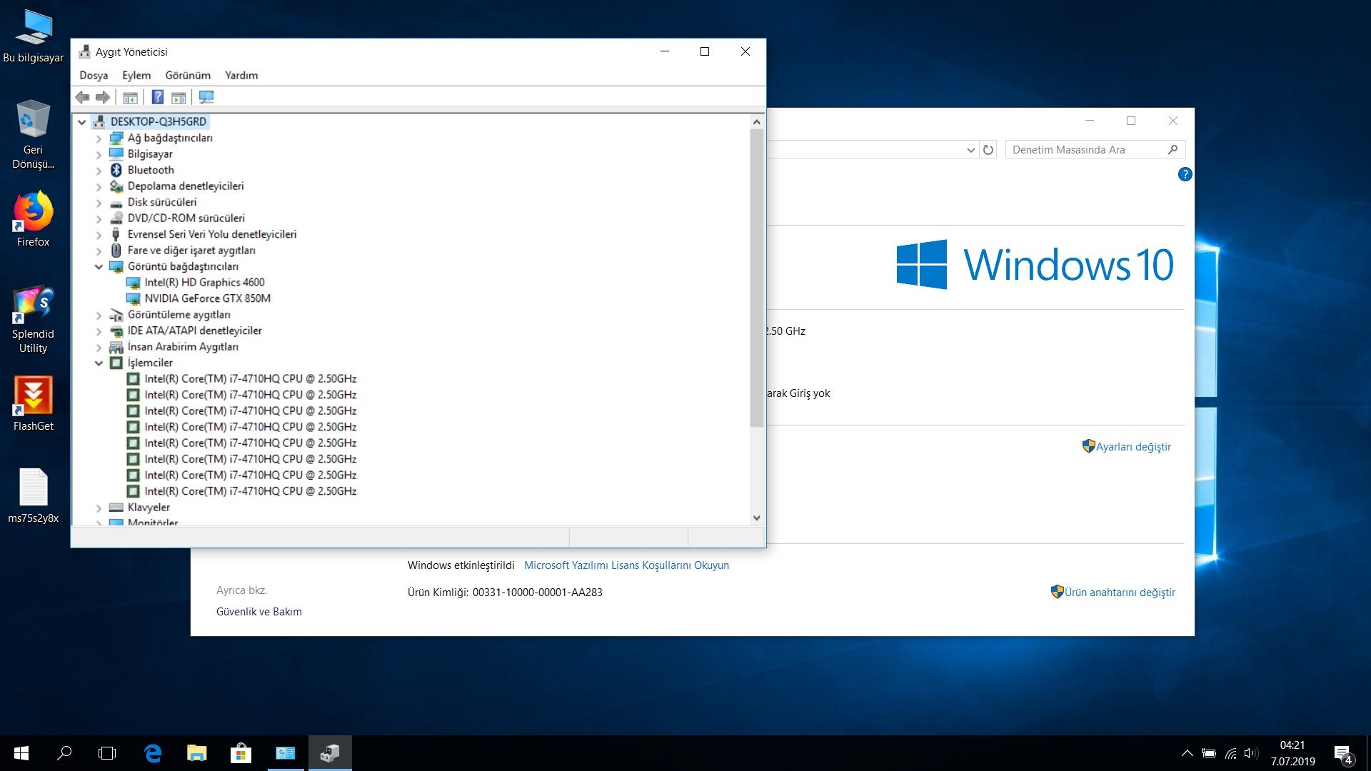Screen dimensions: 1371x771
Task: Open the Görünüm menu
Action: (188, 75)
